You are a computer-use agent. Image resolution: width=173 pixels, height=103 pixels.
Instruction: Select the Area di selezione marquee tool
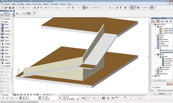tap(6, 19)
